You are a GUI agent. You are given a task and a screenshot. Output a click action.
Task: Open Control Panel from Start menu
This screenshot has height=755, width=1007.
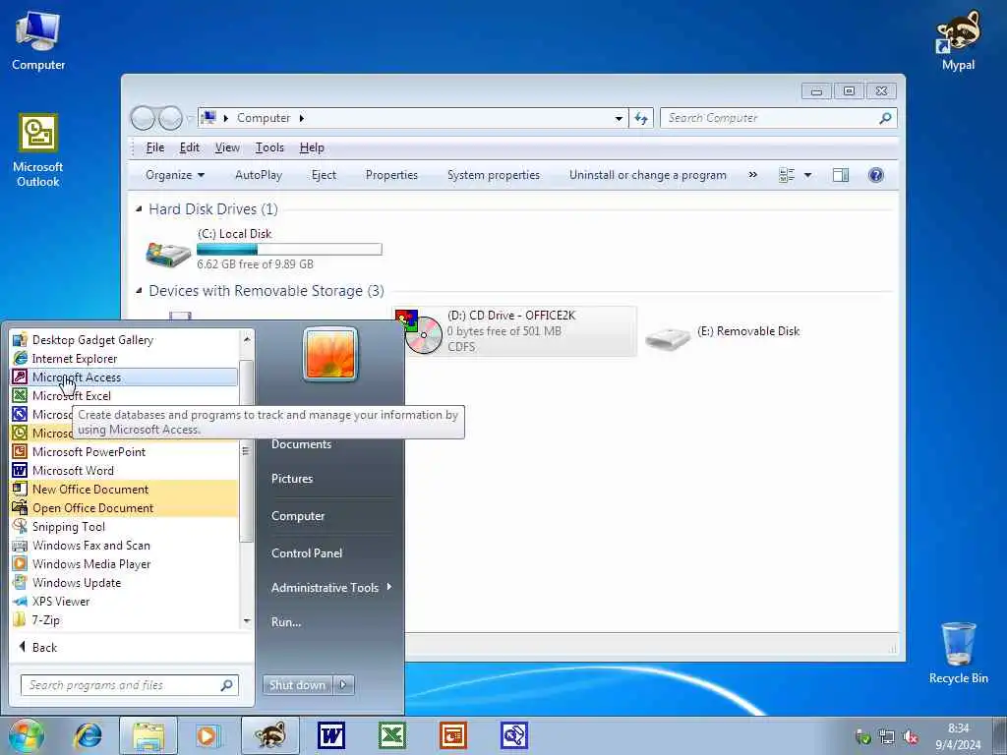pos(307,552)
